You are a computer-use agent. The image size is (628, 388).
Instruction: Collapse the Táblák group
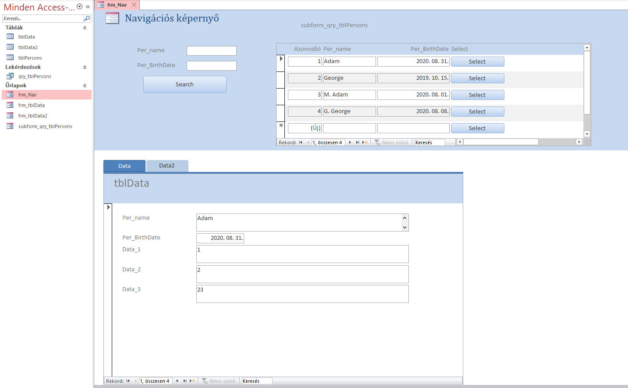(x=85, y=28)
